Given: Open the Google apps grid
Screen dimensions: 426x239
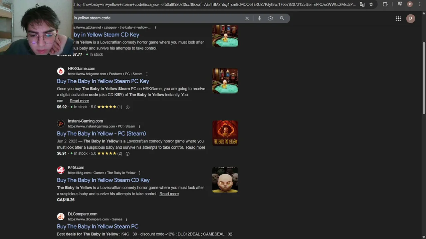Looking at the screenshot, I should [398, 19].
